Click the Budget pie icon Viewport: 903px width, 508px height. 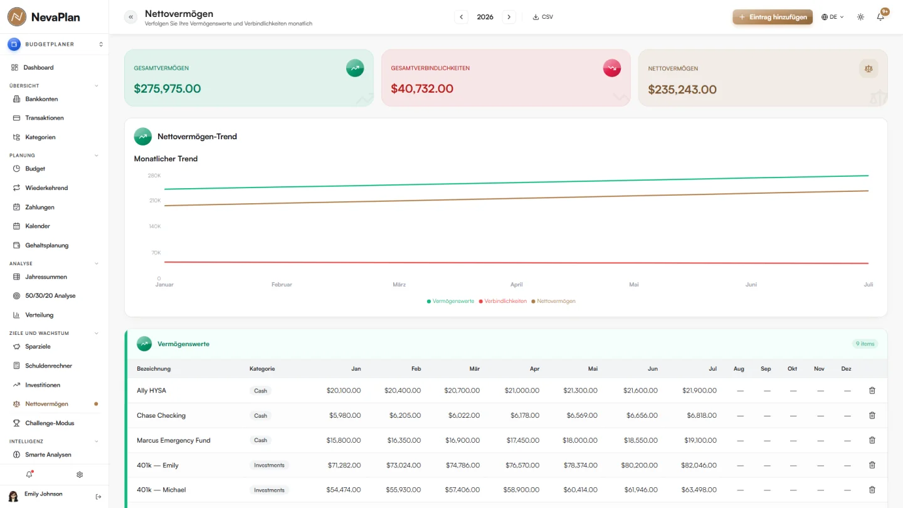[x=17, y=169]
